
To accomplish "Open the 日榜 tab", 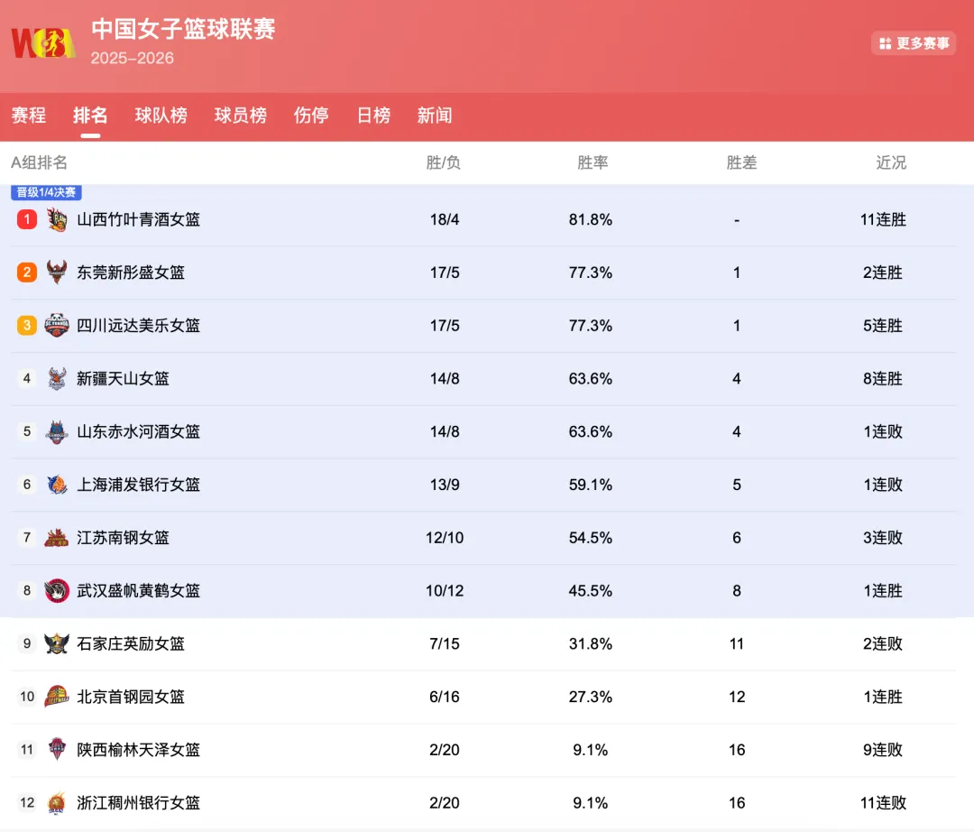I will pos(373,115).
